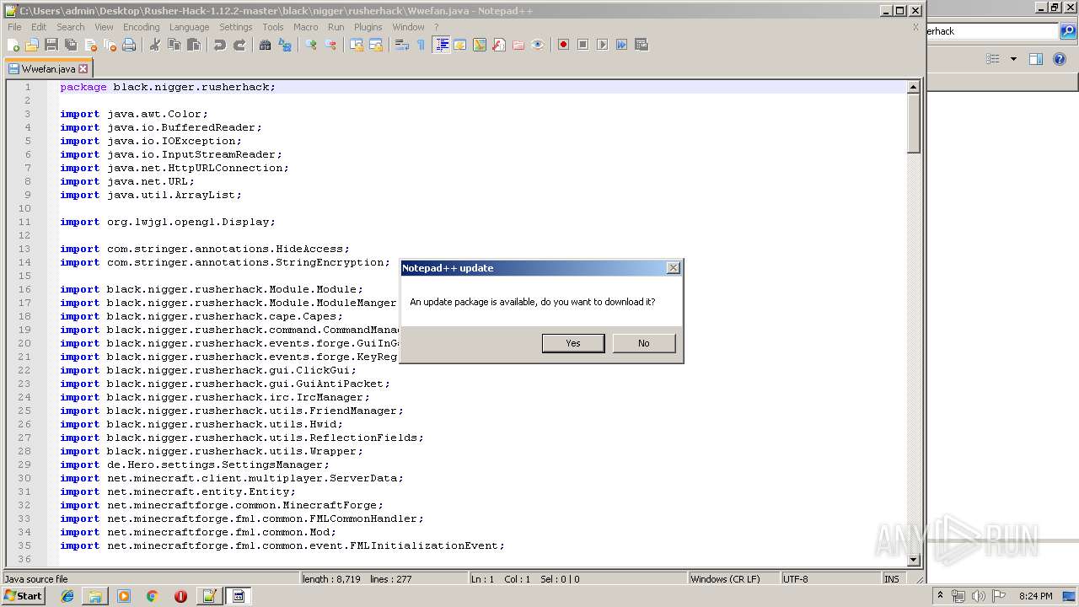Toggle the Monitoring eye icon
Image resolution: width=1079 pixels, height=607 pixels.
538,45
